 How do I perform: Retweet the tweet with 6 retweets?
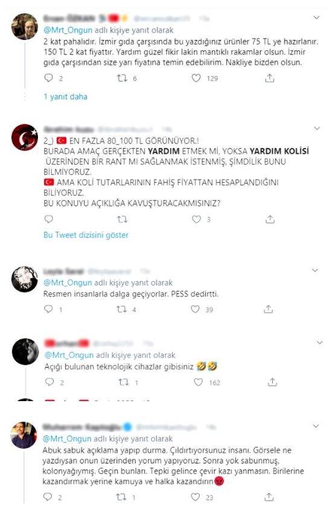[x=122, y=78]
